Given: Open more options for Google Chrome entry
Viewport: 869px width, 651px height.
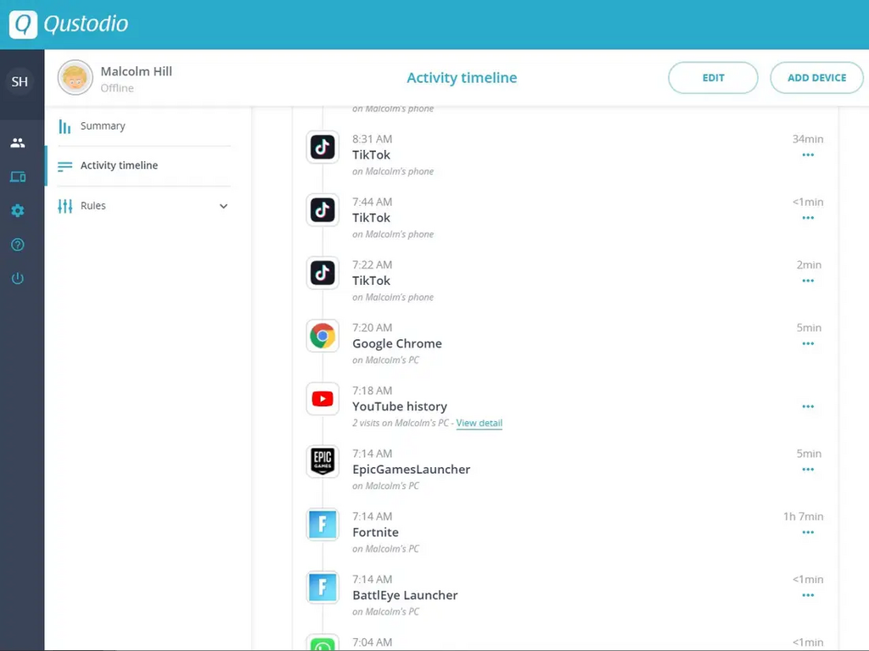Looking at the screenshot, I should (x=808, y=344).
